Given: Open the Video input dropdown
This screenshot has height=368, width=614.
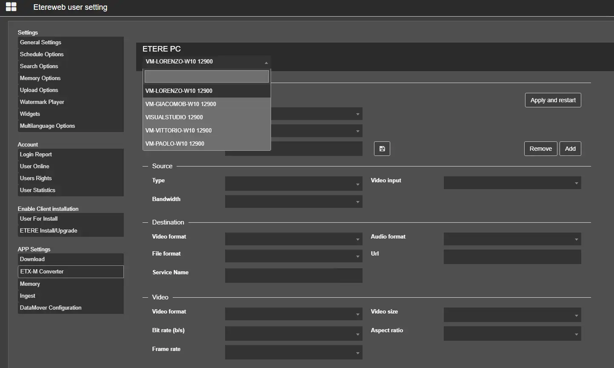Looking at the screenshot, I should click(x=512, y=183).
